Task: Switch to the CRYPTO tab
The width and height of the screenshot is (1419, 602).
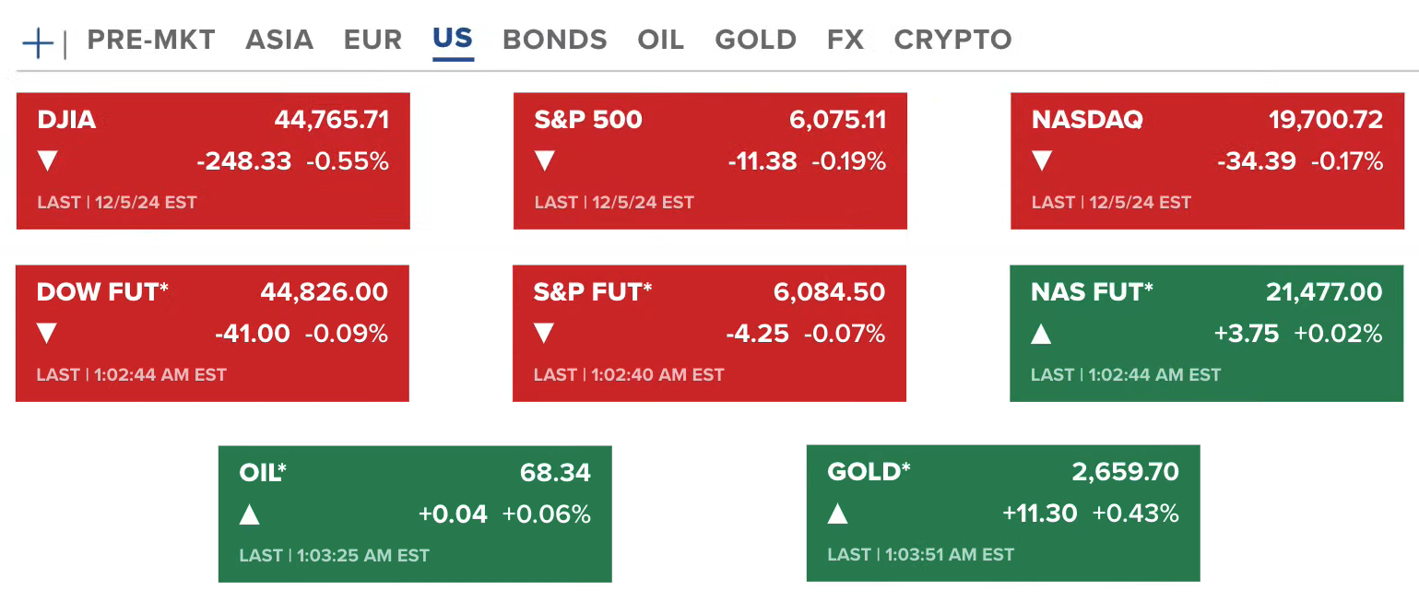Action: 952,40
